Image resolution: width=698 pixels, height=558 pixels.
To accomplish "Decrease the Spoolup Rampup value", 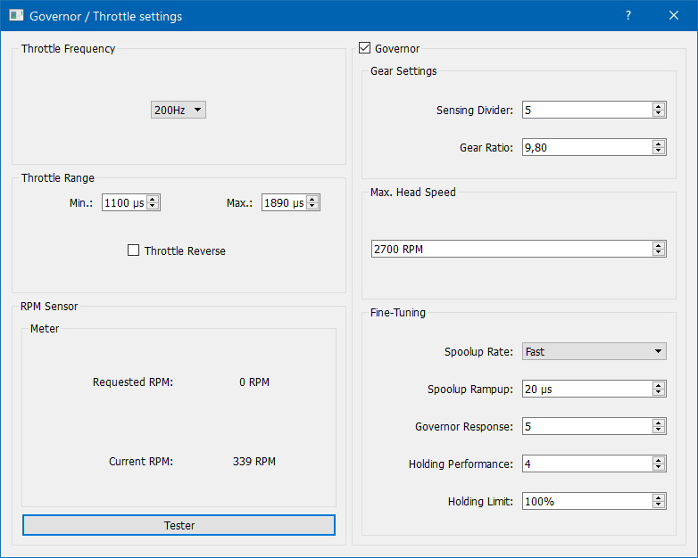I will 659,393.
